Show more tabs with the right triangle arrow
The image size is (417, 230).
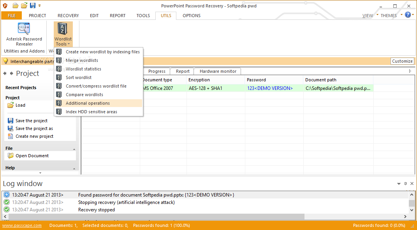coord(410,71)
